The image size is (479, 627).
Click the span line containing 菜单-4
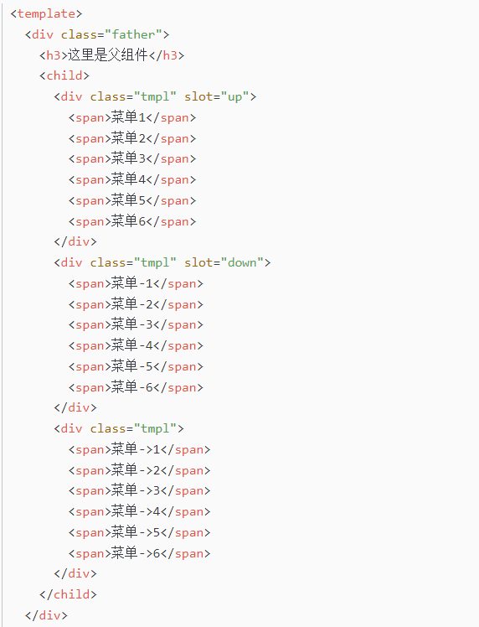click(136, 345)
